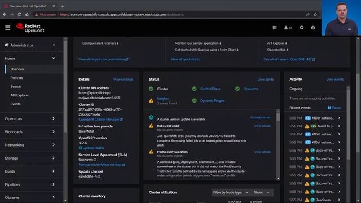Go back with browser back arrow
This screenshot has height=203, width=361.
5,14
